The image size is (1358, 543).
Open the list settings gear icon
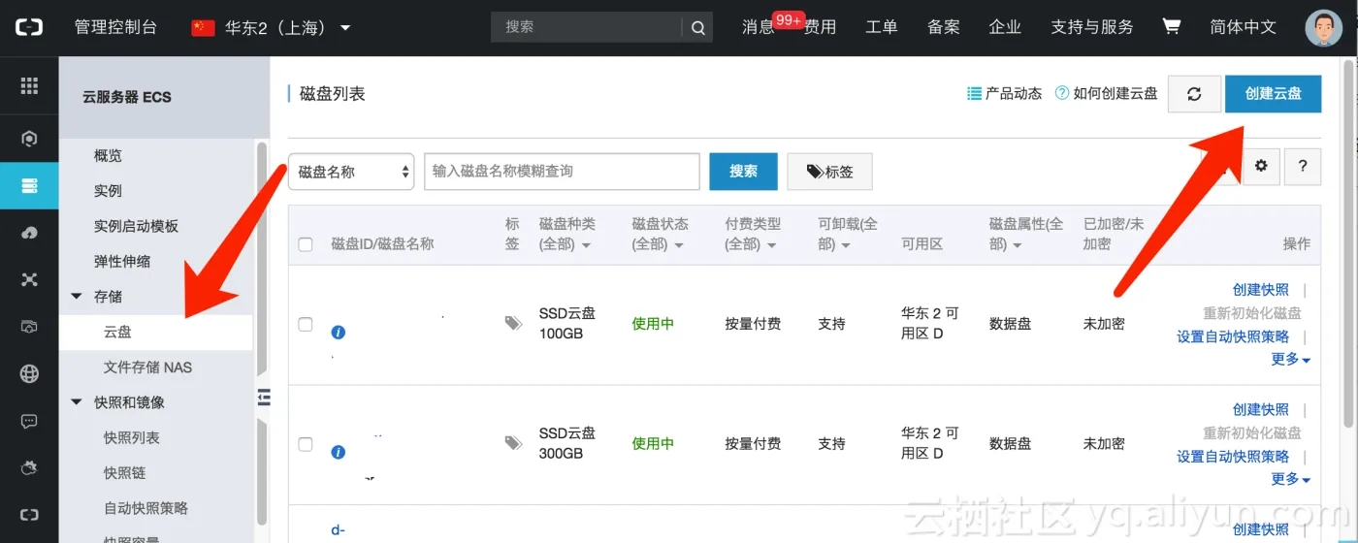(x=1261, y=167)
